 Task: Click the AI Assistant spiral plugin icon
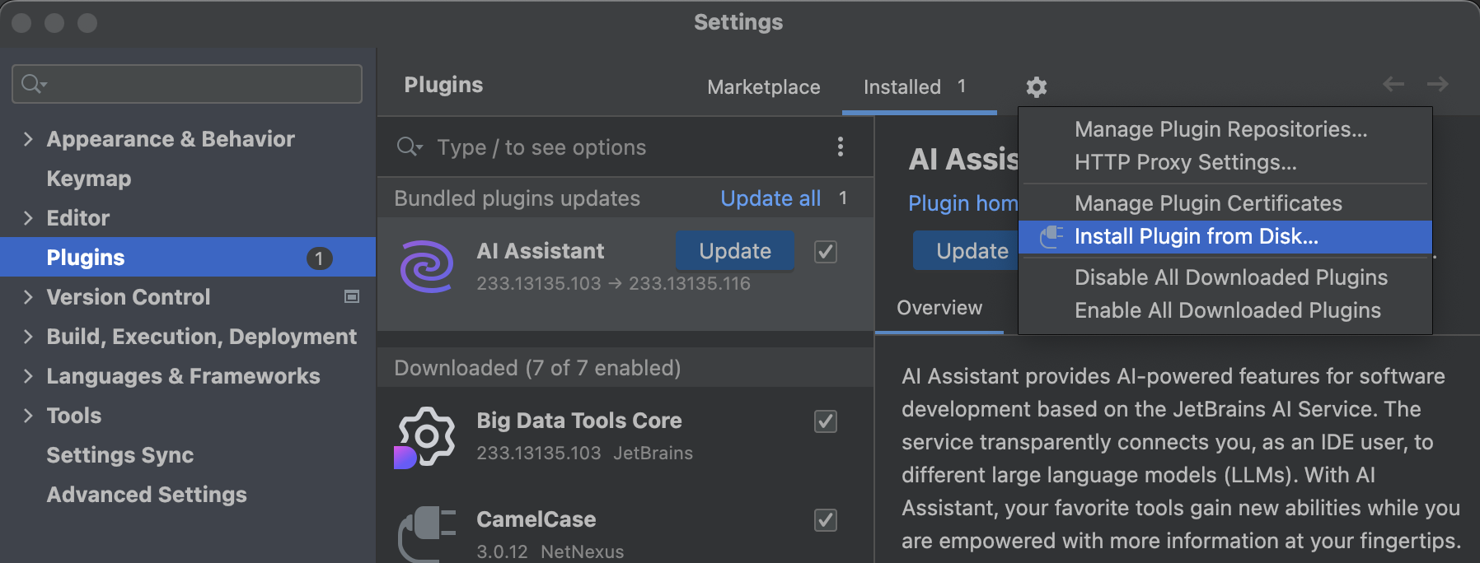[x=426, y=267]
